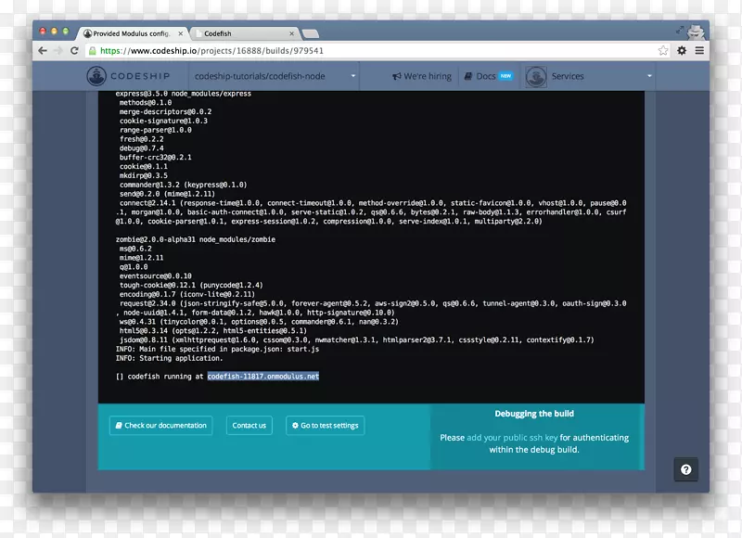
Task: Reload the page
Action: [x=76, y=50]
